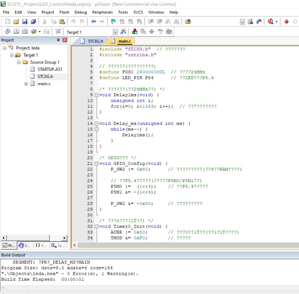Fold the GPIO_Config function at line 21
This screenshot has width=299, height=294.
pos(97,163)
